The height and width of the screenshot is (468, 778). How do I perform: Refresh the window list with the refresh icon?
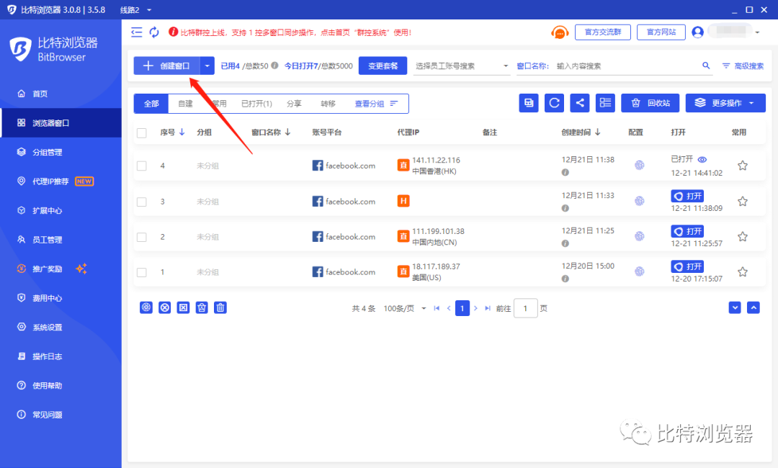click(x=554, y=103)
